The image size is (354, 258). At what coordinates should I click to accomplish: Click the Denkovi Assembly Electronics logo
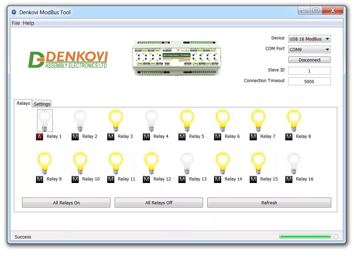68,59
